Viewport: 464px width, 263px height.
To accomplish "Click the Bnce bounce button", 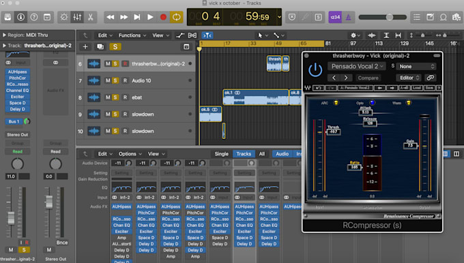I will pos(62,243).
